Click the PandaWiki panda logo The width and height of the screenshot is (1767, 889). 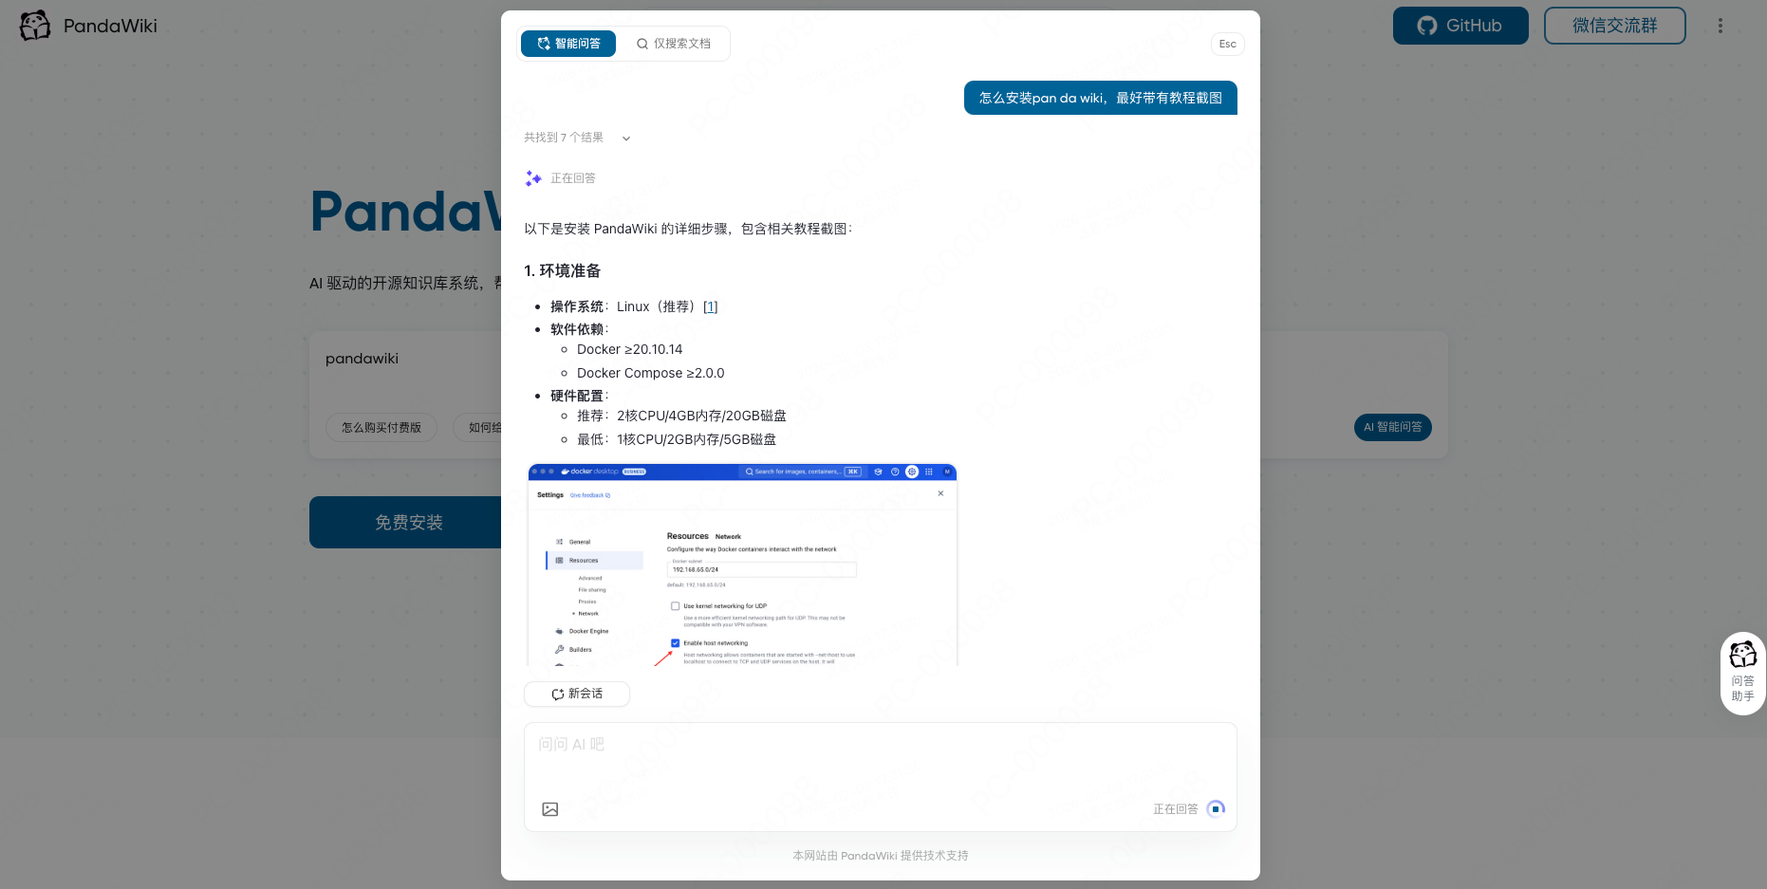click(35, 26)
